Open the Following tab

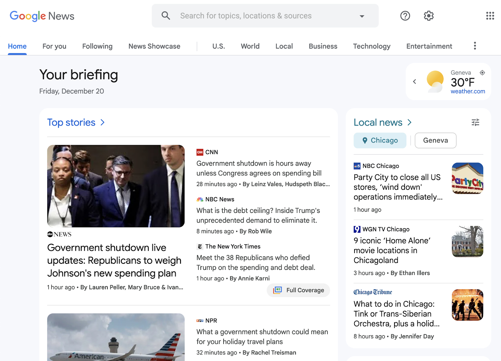click(97, 46)
